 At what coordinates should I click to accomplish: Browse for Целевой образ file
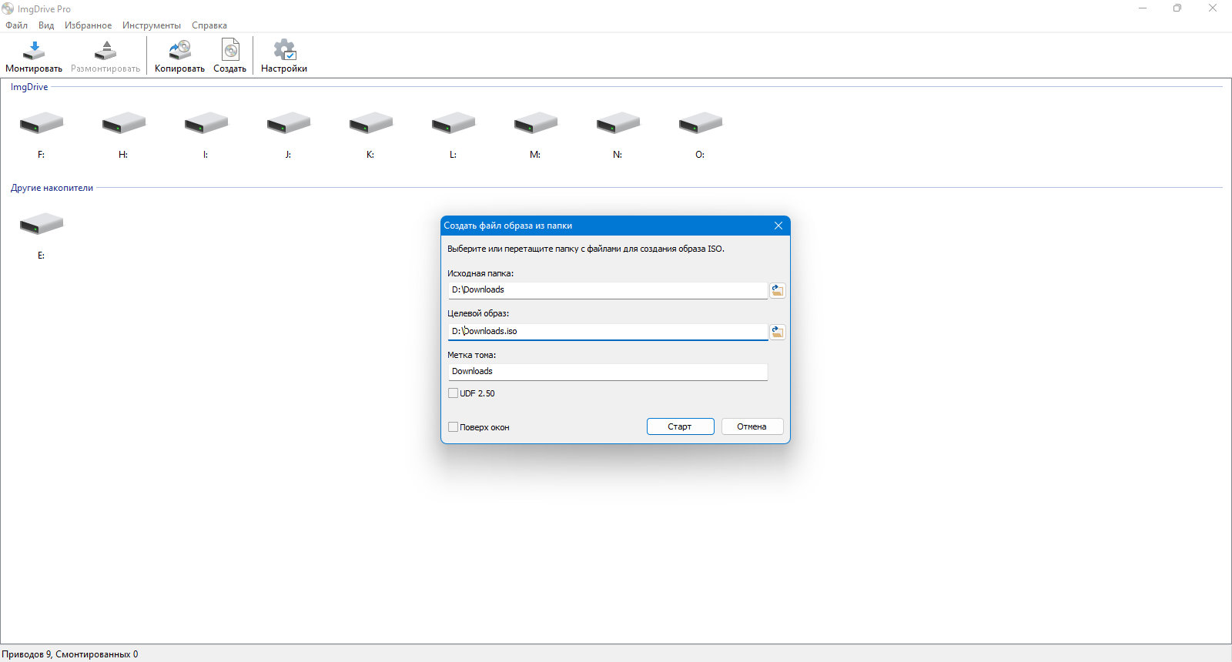(x=778, y=332)
